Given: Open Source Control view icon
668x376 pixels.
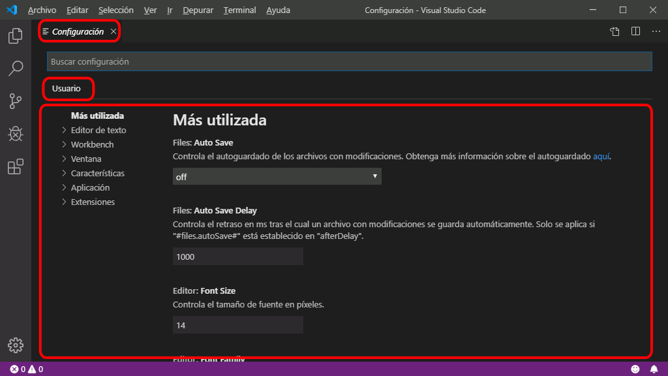Looking at the screenshot, I should 16,101.
